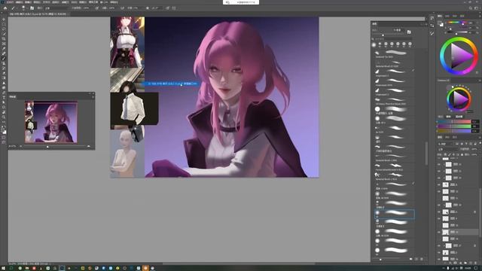Click the red slider in the Coolorus panel
This screenshot has width=482, height=271.
(x=454, y=122)
